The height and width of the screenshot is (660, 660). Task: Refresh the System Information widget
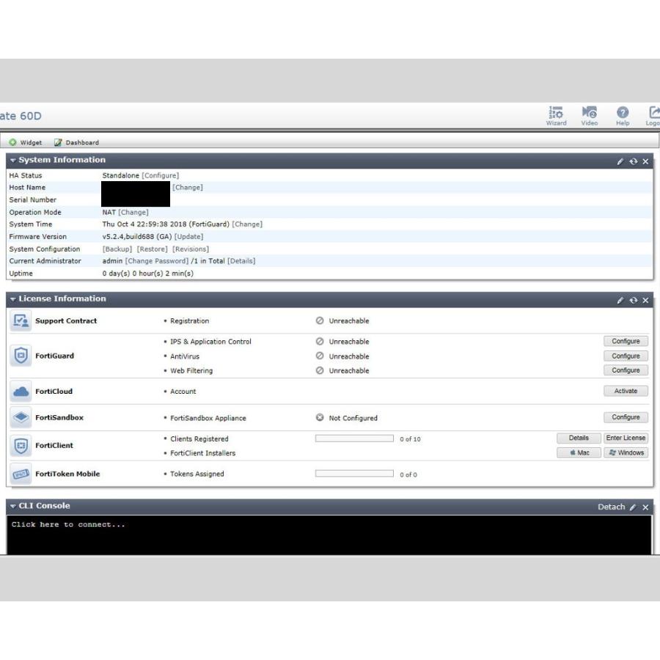tap(635, 159)
